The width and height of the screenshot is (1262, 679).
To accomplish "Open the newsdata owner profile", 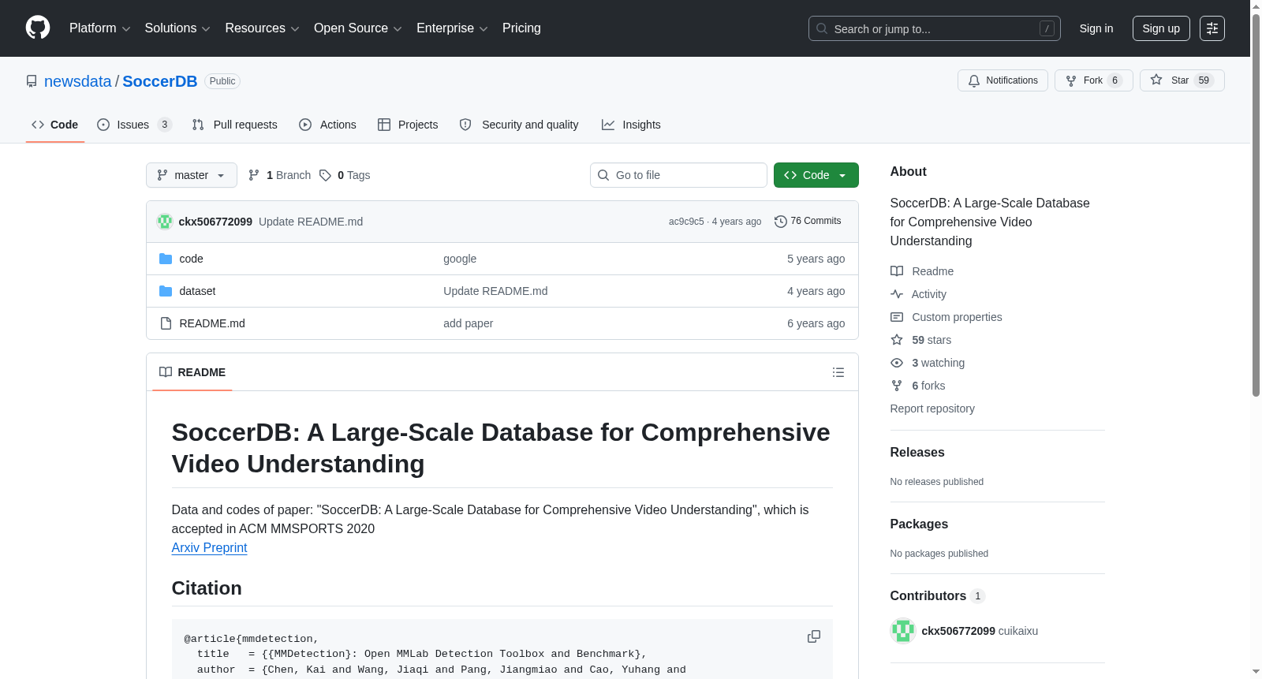I will coord(78,81).
